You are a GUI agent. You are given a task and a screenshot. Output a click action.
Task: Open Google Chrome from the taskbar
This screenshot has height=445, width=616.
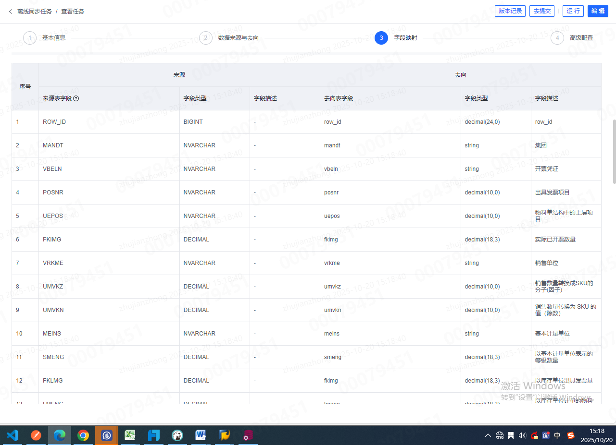click(x=83, y=435)
